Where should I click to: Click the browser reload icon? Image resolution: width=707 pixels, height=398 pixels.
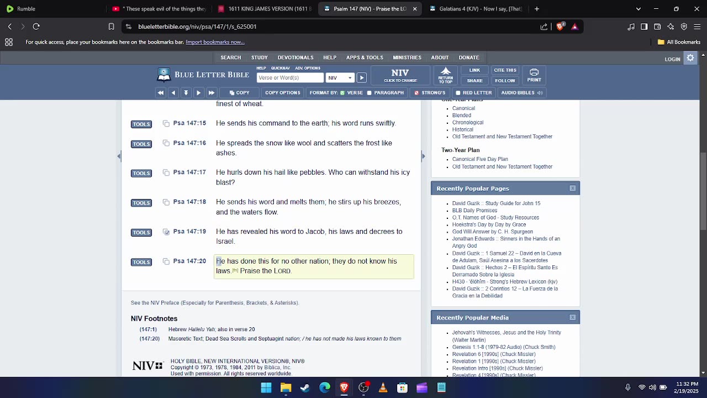(36, 27)
